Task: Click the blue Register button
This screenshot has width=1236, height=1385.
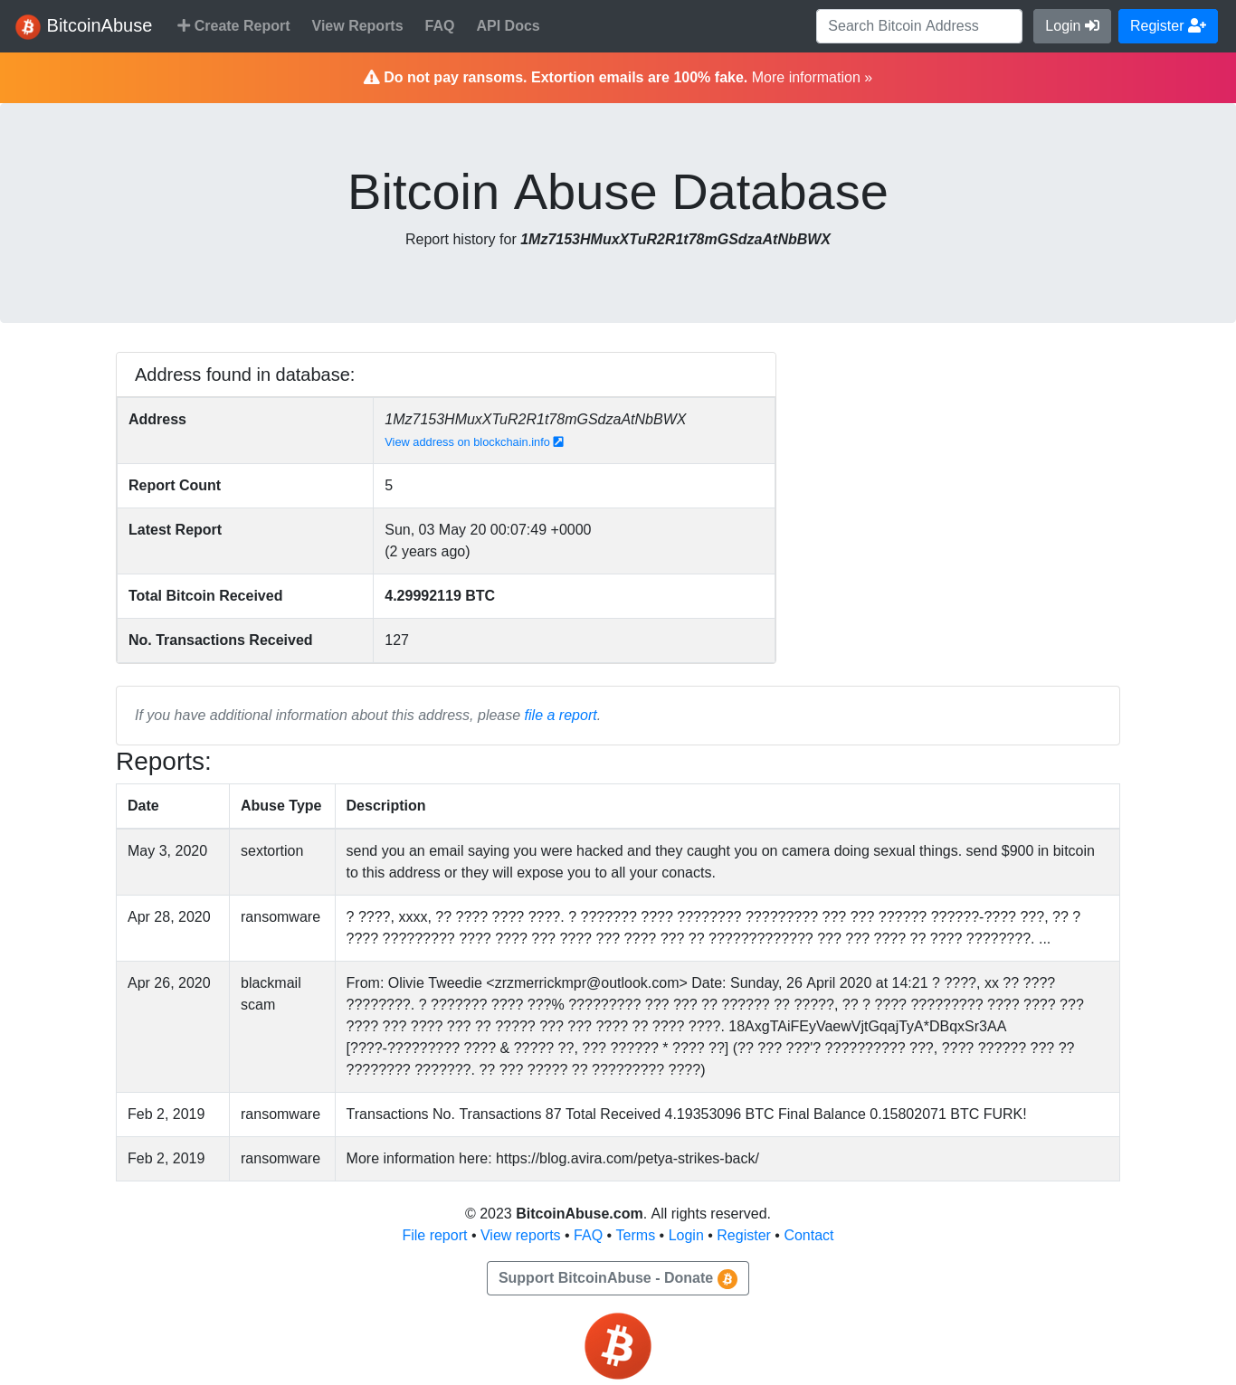Action: point(1168,26)
